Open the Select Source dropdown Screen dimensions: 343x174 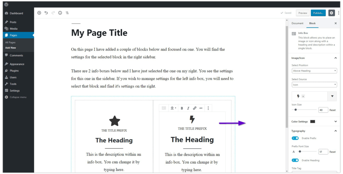(x=314, y=85)
